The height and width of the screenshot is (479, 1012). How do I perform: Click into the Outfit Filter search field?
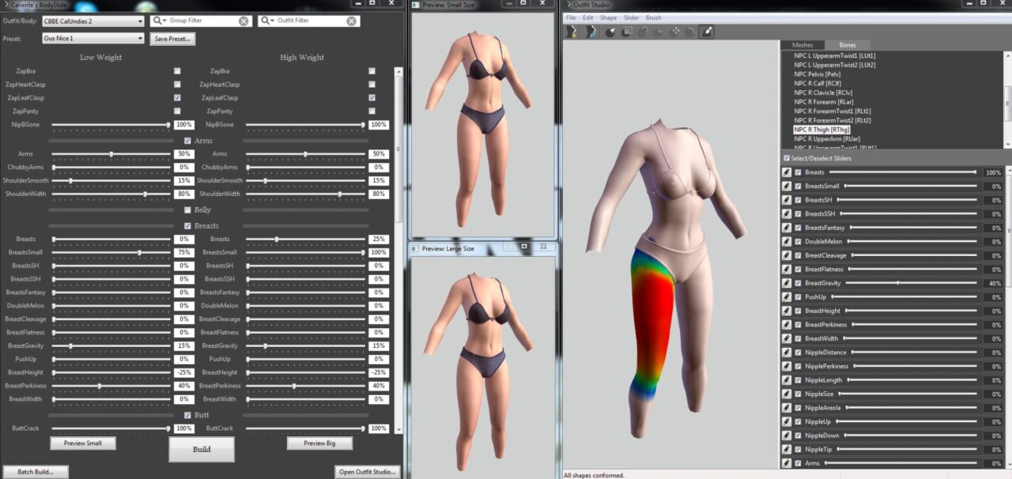pos(310,21)
